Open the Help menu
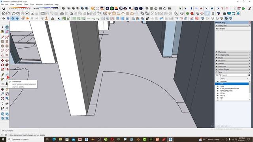The width and height of the screenshot is (253, 142). tap(57, 4)
